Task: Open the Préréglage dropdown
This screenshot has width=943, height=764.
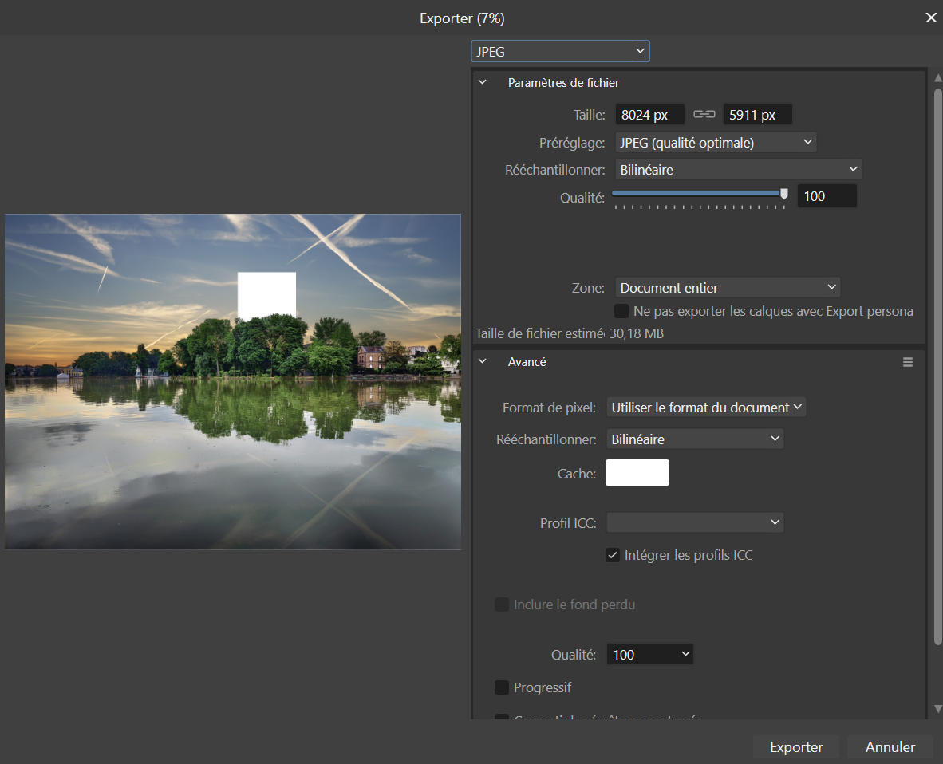Action: coord(715,141)
